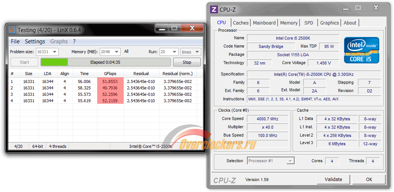Screen dimensions: 394x192
Task: Click the Name field Intel Core i5 2500K
Action: (x=293, y=38)
